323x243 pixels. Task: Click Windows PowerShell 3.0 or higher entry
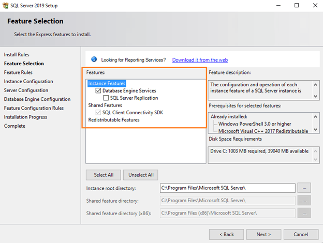(255, 124)
